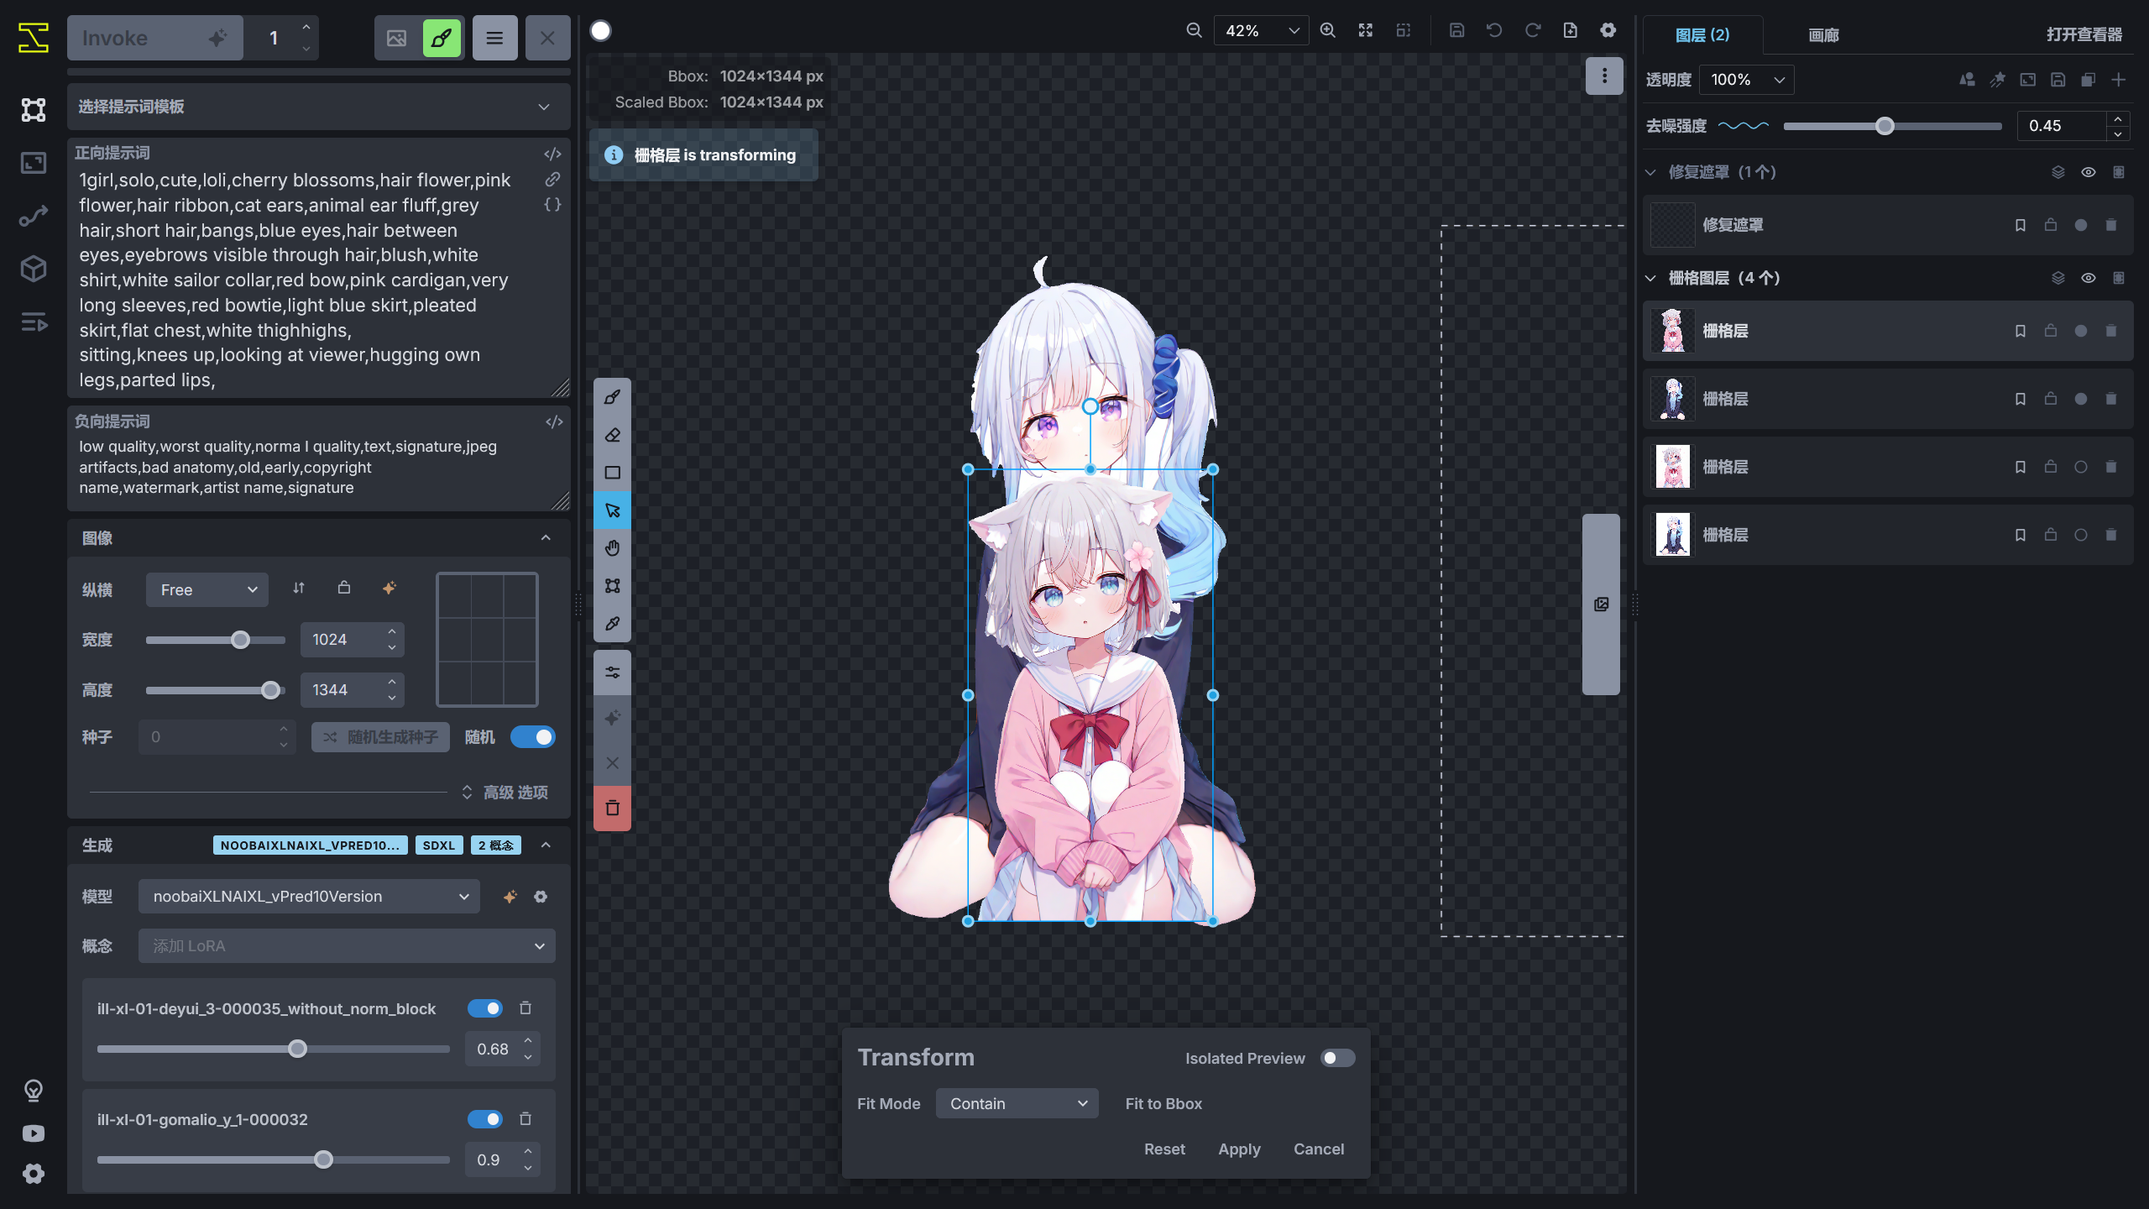The width and height of the screenshot is (2149, 1209).
Task: Click the Undo icon in the canvas toolbar
Action: 1494,29
